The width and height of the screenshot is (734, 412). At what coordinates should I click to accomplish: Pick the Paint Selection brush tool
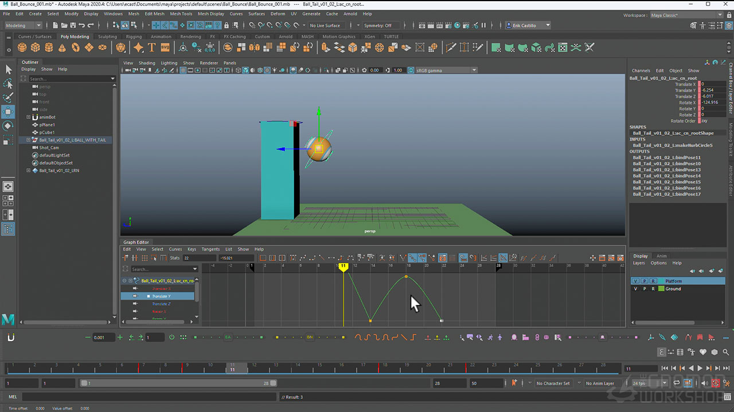(8, 97)
